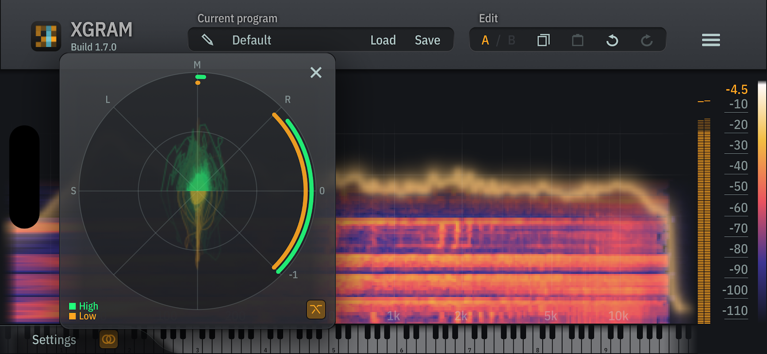The width and height of the screenshot is (767, 354).
Task: Click the -4.5 peak level readout
Action: pos(736,89)
